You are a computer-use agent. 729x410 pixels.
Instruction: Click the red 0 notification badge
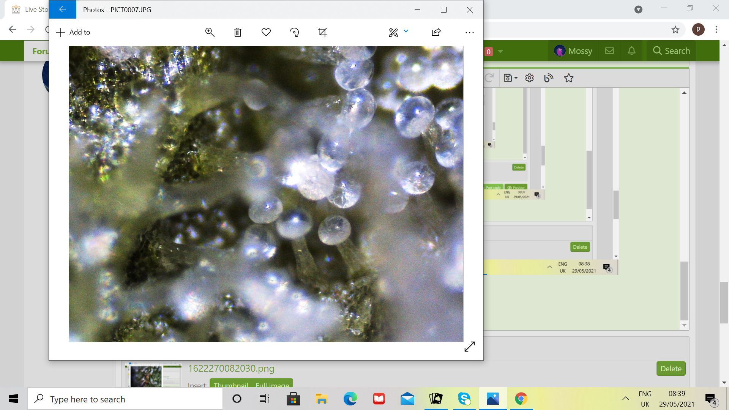(489, 51)
